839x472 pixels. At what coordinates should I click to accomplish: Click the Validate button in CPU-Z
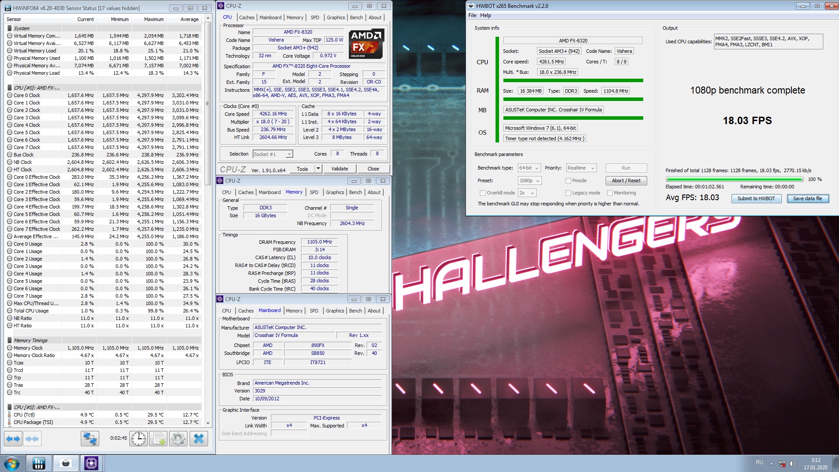tap(340, 169)
